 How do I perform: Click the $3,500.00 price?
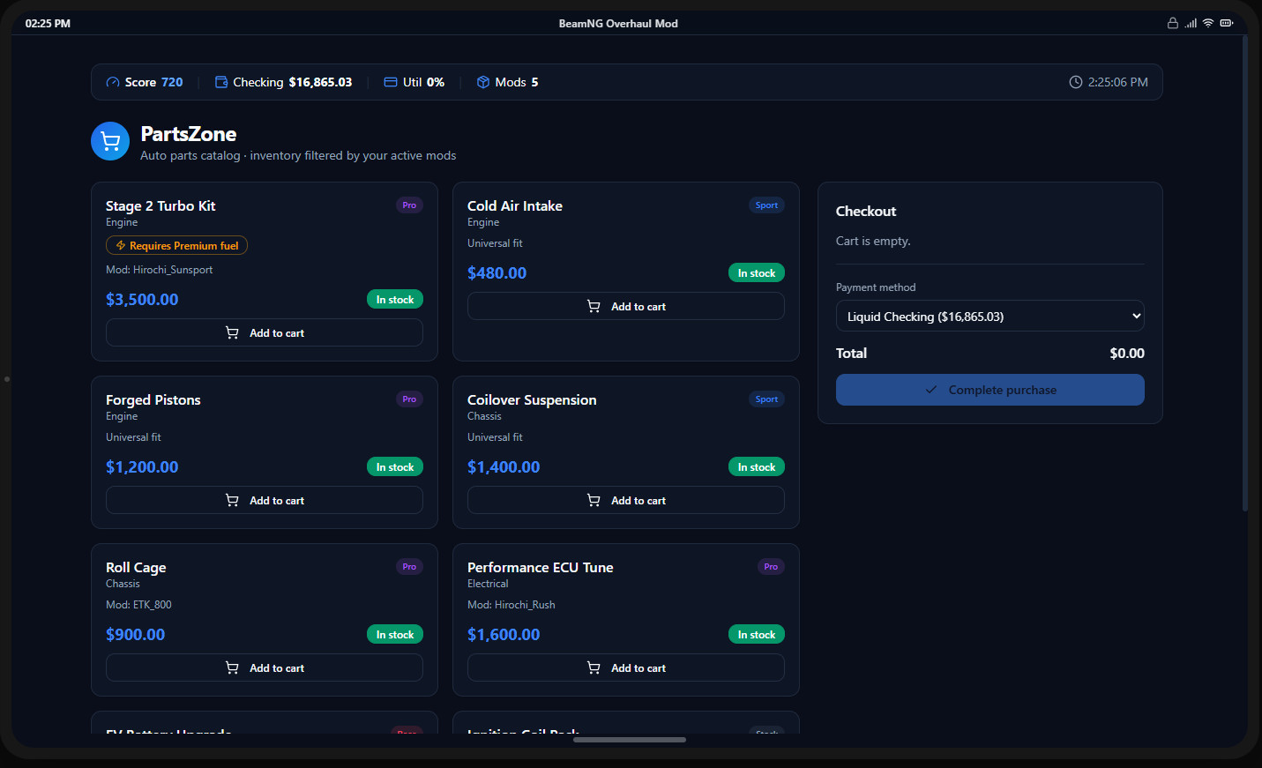pyautogui.click(x=142, y=299)
